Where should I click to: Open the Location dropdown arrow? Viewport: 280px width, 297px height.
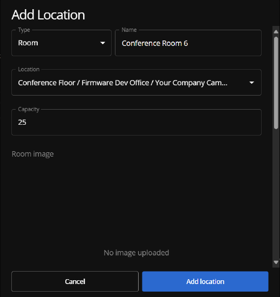pyautogui.click(x=251, y=83)
